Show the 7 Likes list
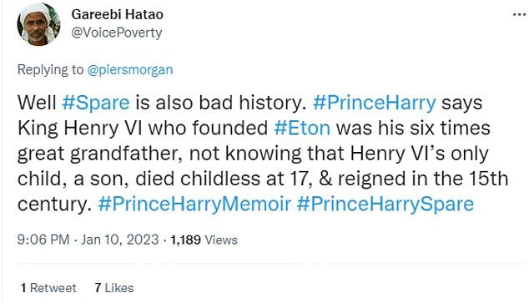 click(x=114, y=288)
